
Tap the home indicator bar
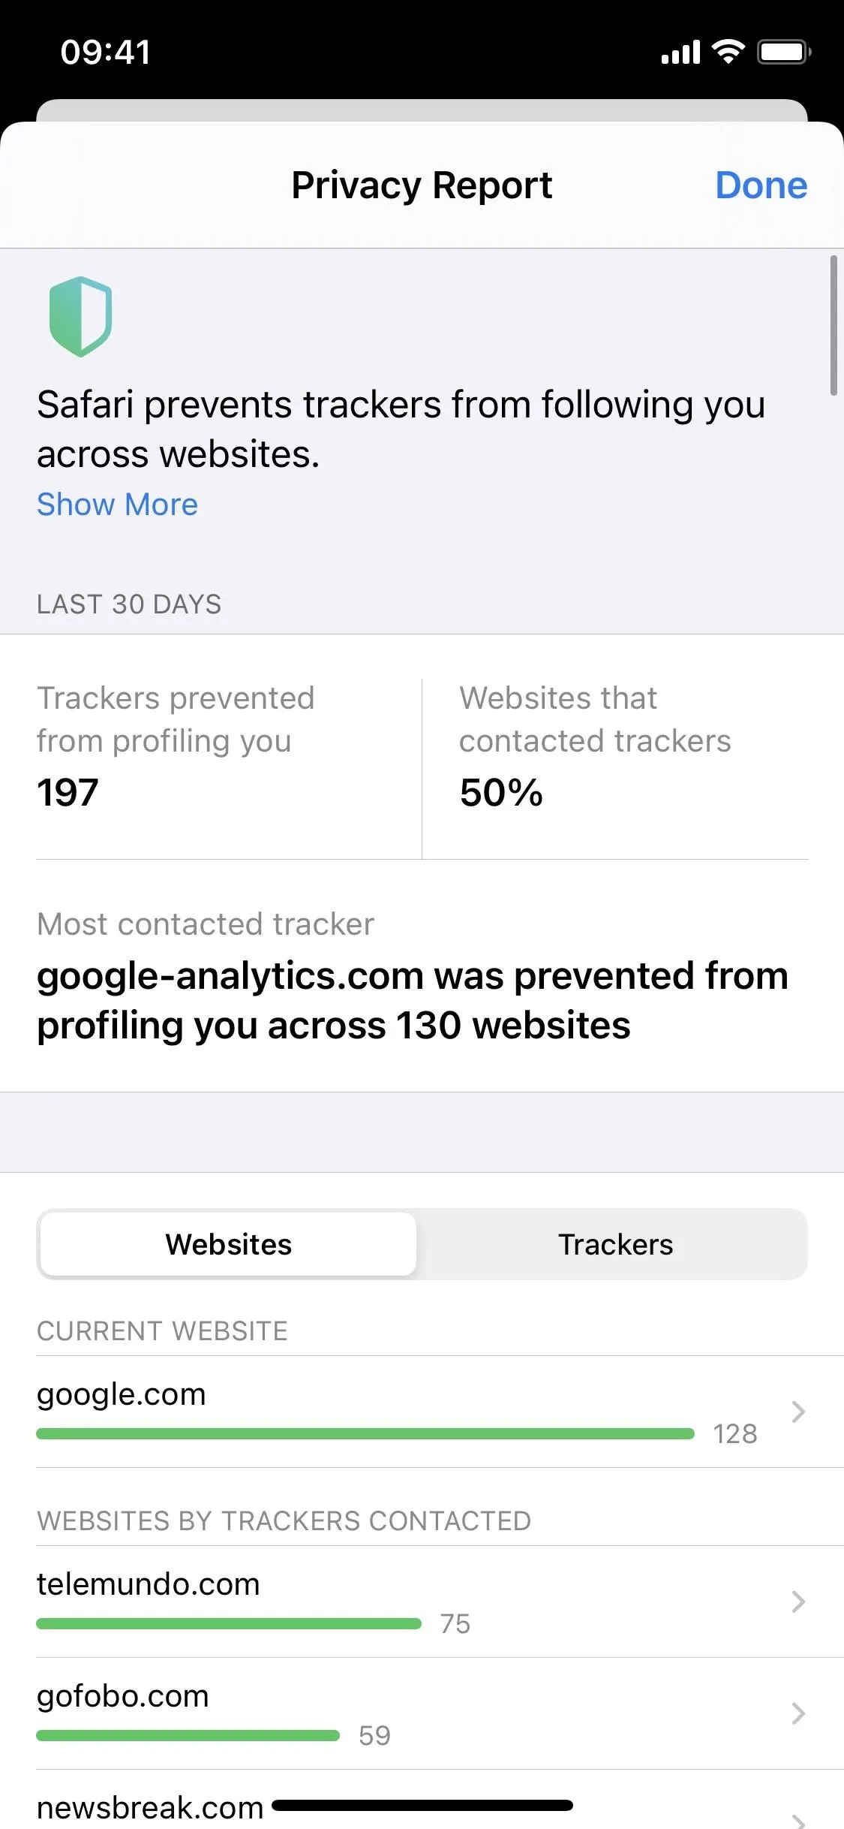click(422, 1805)
